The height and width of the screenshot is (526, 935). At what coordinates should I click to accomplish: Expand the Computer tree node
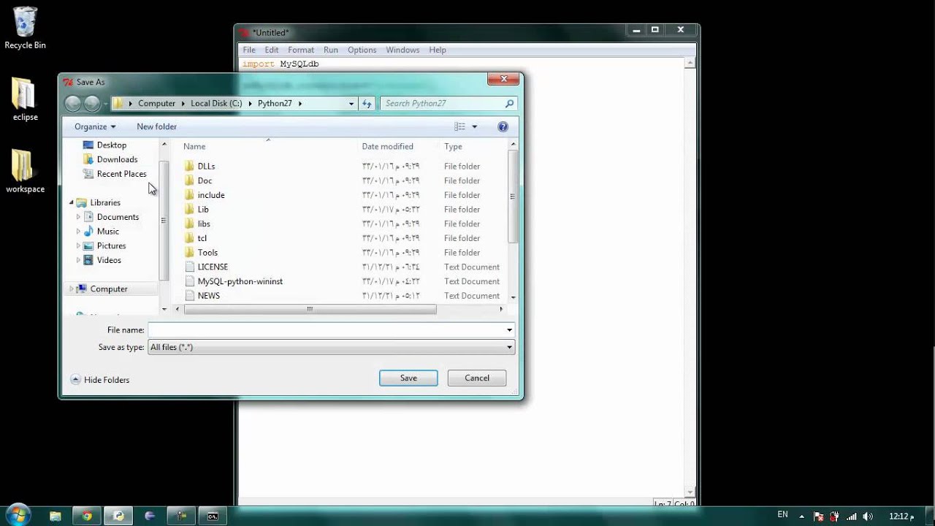pyautogui.click(x=72, y=289)
